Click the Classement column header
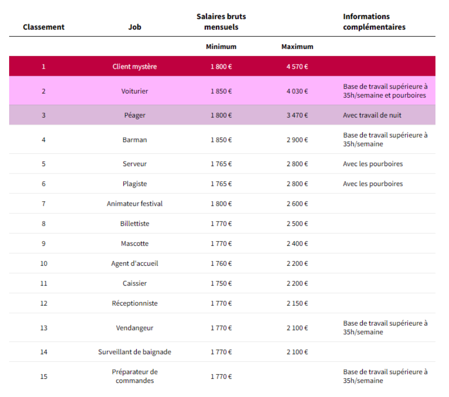Viewport: 449px width, 397px height. pos(43,27)
